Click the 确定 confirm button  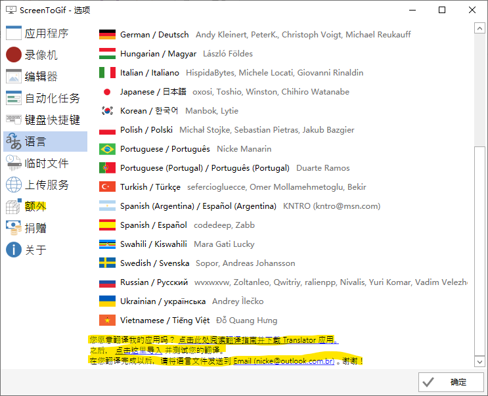click(451, 382)
